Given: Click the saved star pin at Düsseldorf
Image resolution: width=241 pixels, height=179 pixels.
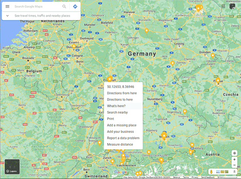Looking at the screenshot, I should [74, 47].
